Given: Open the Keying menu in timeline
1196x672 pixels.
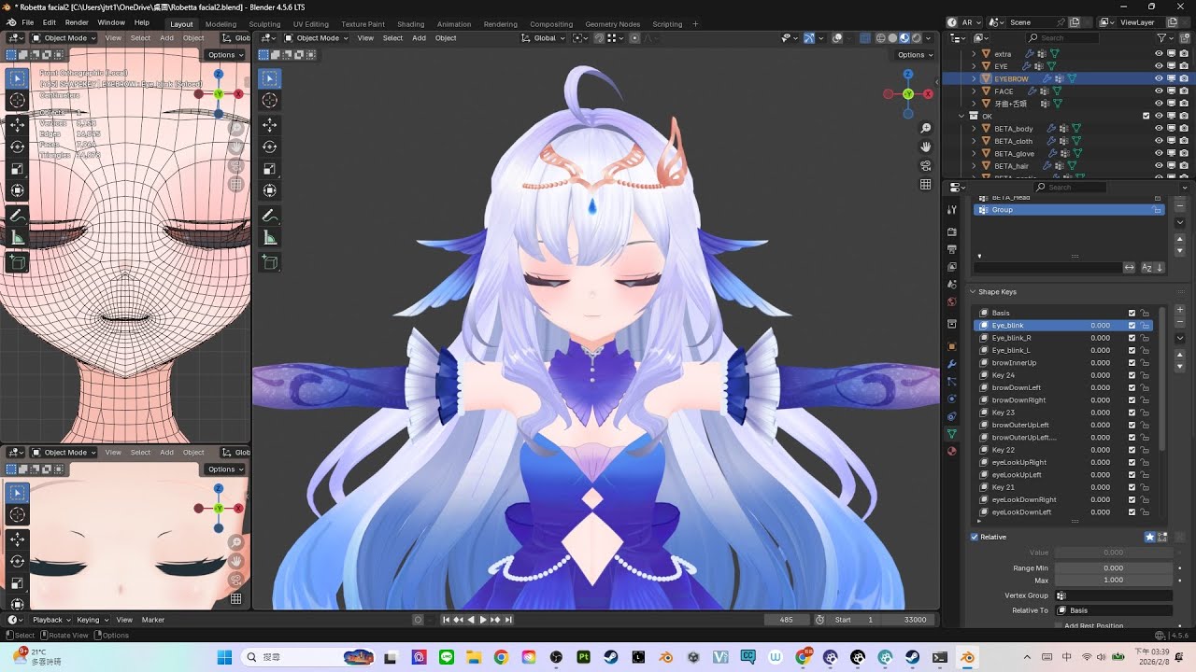Looking at the screenshot, I should coord(91,620).
